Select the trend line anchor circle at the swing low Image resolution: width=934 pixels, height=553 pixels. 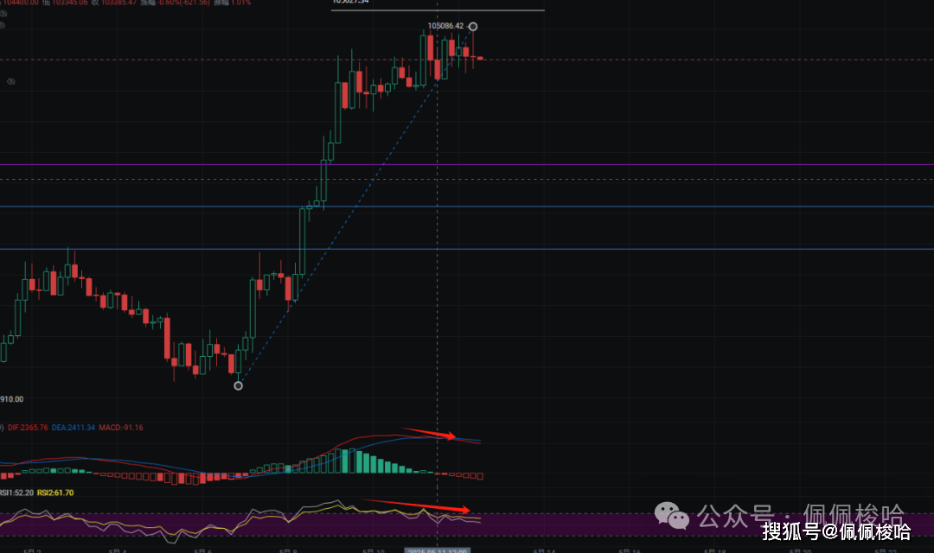point(239,385)
